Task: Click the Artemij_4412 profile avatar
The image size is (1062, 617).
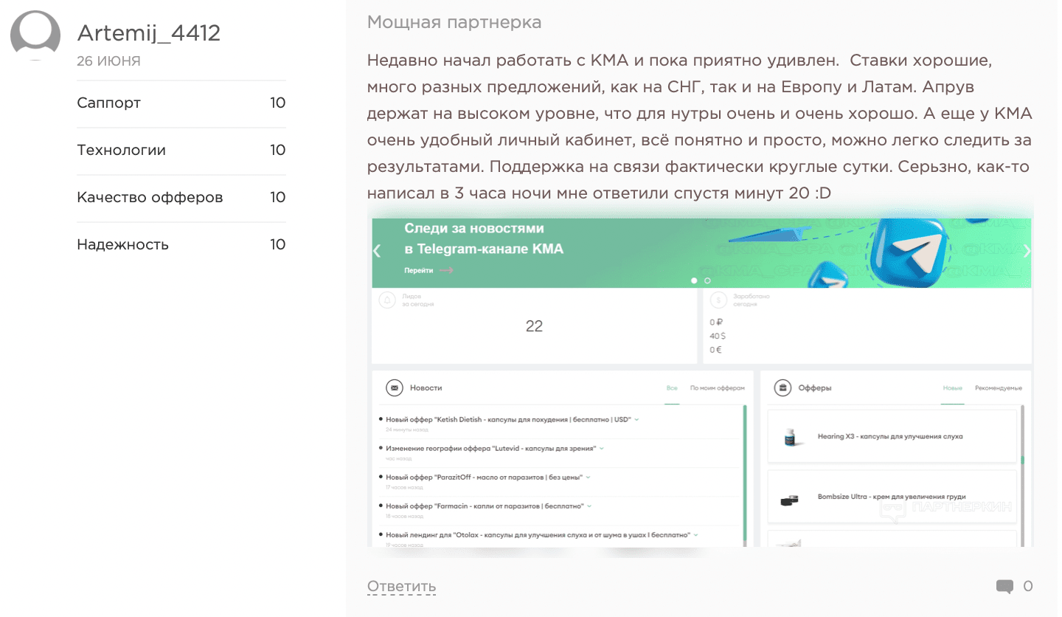Action: tap(35, 35)
